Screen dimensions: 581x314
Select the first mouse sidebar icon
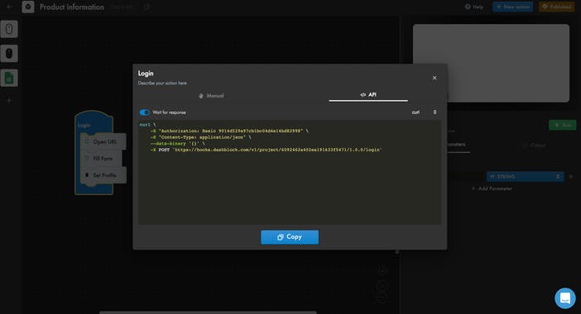tap(9, 29)
